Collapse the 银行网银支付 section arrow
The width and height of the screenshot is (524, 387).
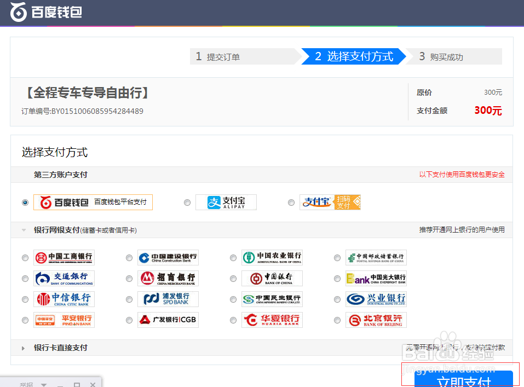tap(24, 230)
